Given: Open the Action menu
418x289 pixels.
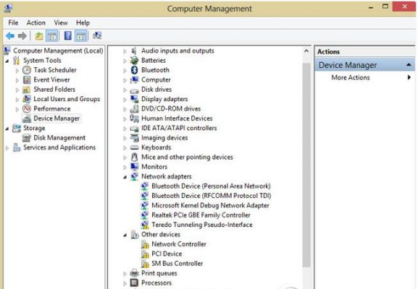Looking at the screenshot, I should [36, 22].
